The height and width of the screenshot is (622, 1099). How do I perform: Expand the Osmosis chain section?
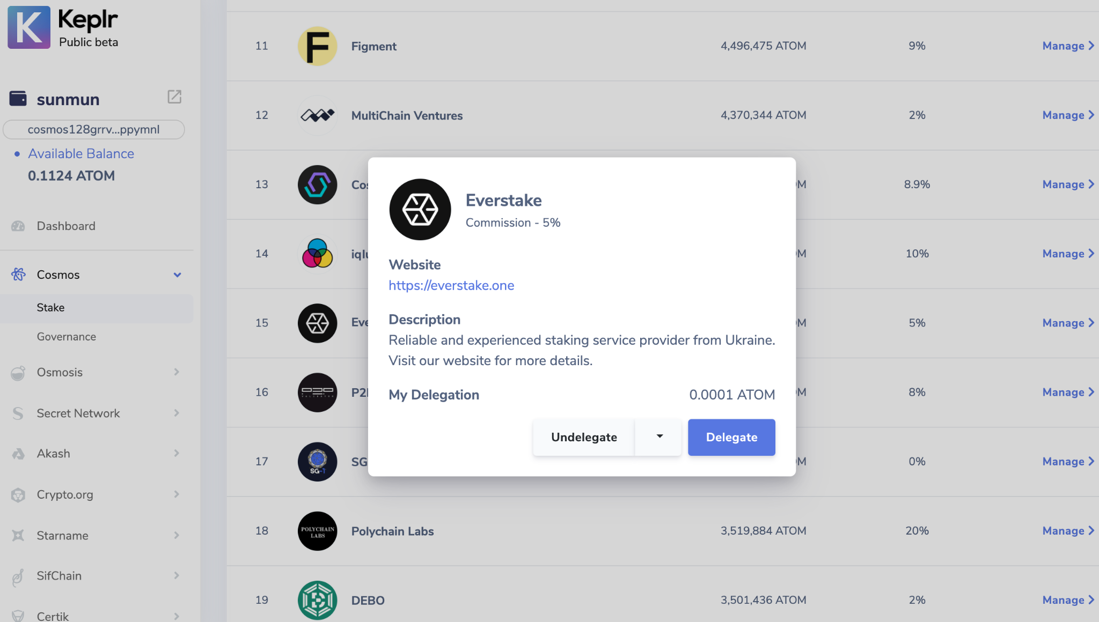[x=177, y=372]
